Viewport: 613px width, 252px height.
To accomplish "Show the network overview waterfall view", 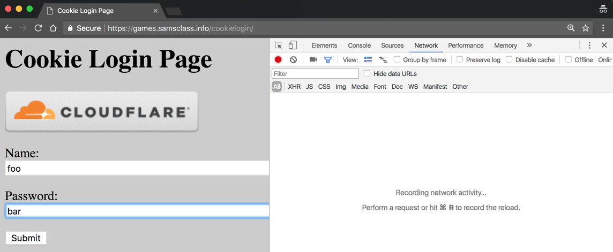I will point(383,60).
